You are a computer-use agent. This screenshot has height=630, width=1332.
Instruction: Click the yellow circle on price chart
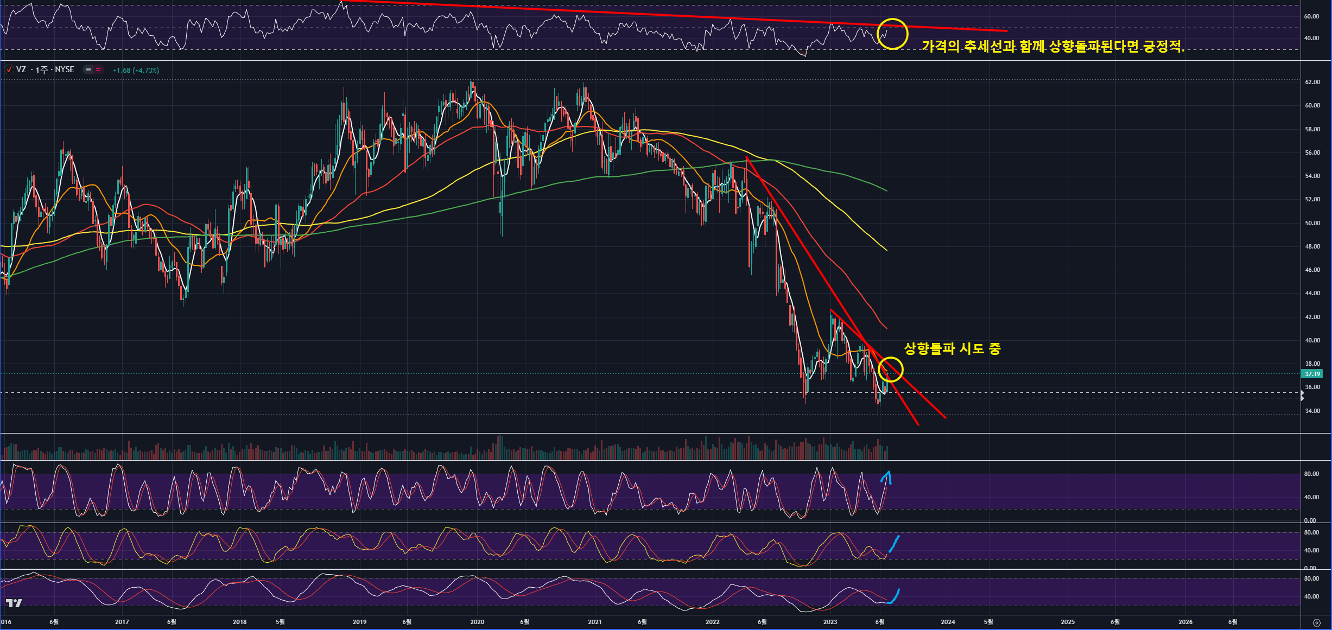[890, 358]
